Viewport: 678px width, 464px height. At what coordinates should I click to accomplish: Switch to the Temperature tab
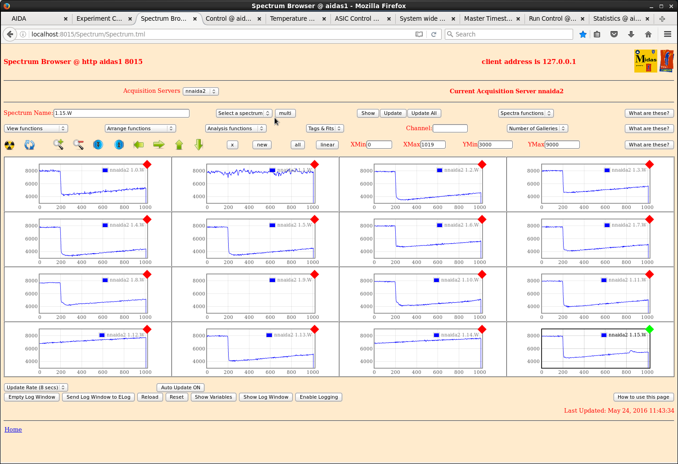pos(298,18)
